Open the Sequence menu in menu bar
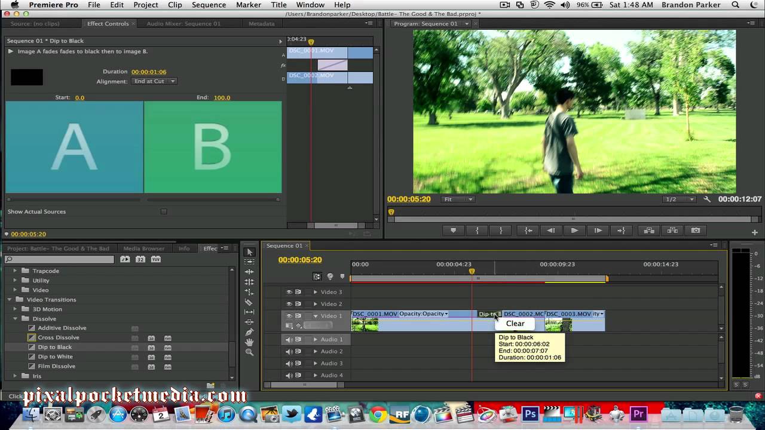This screenshot has height=430, width=765. point(209,5)
